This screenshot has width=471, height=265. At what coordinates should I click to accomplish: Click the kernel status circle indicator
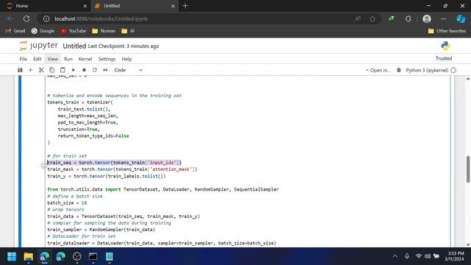tap(453, 71)
